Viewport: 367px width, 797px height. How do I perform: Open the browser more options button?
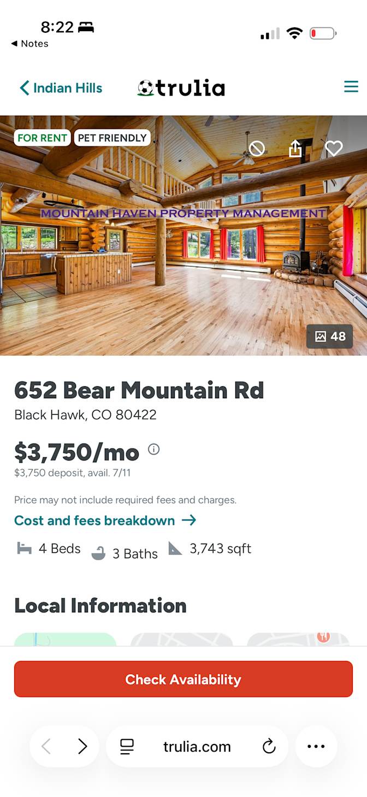tap(316, 746)
